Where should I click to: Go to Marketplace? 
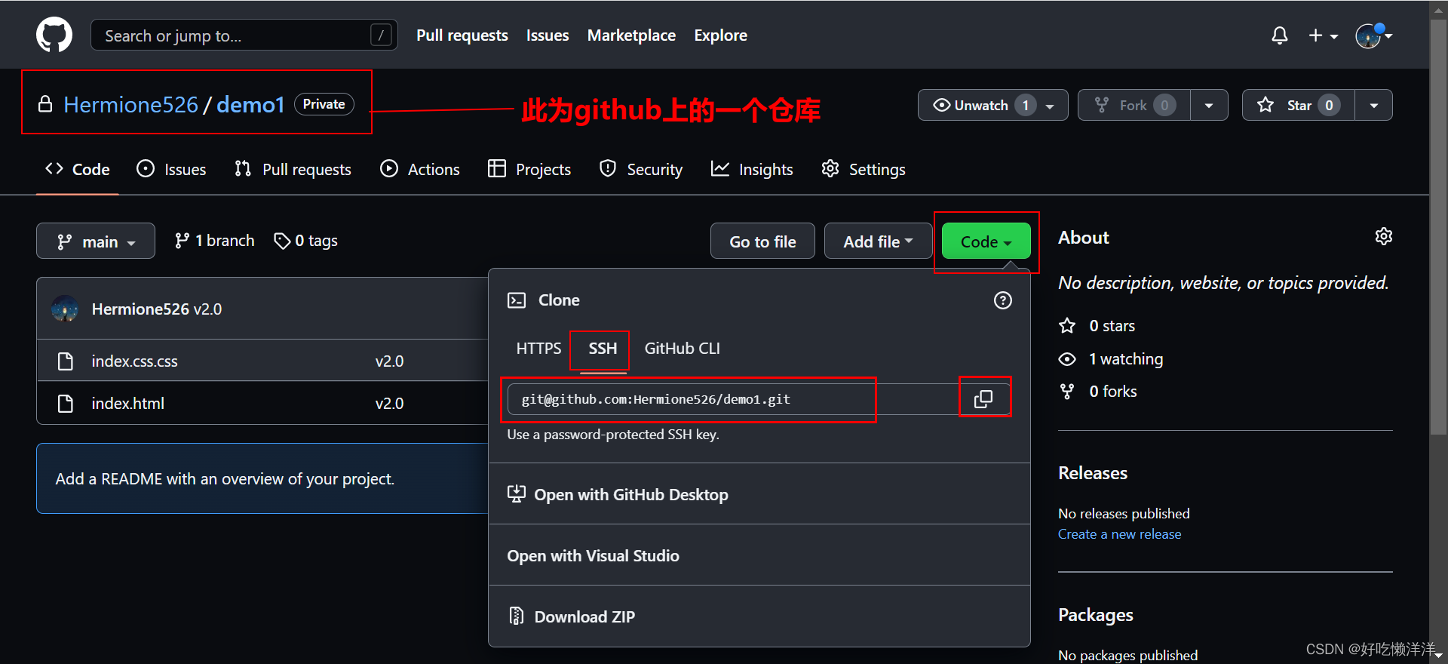pyautogui.click(x=631, y=35)
